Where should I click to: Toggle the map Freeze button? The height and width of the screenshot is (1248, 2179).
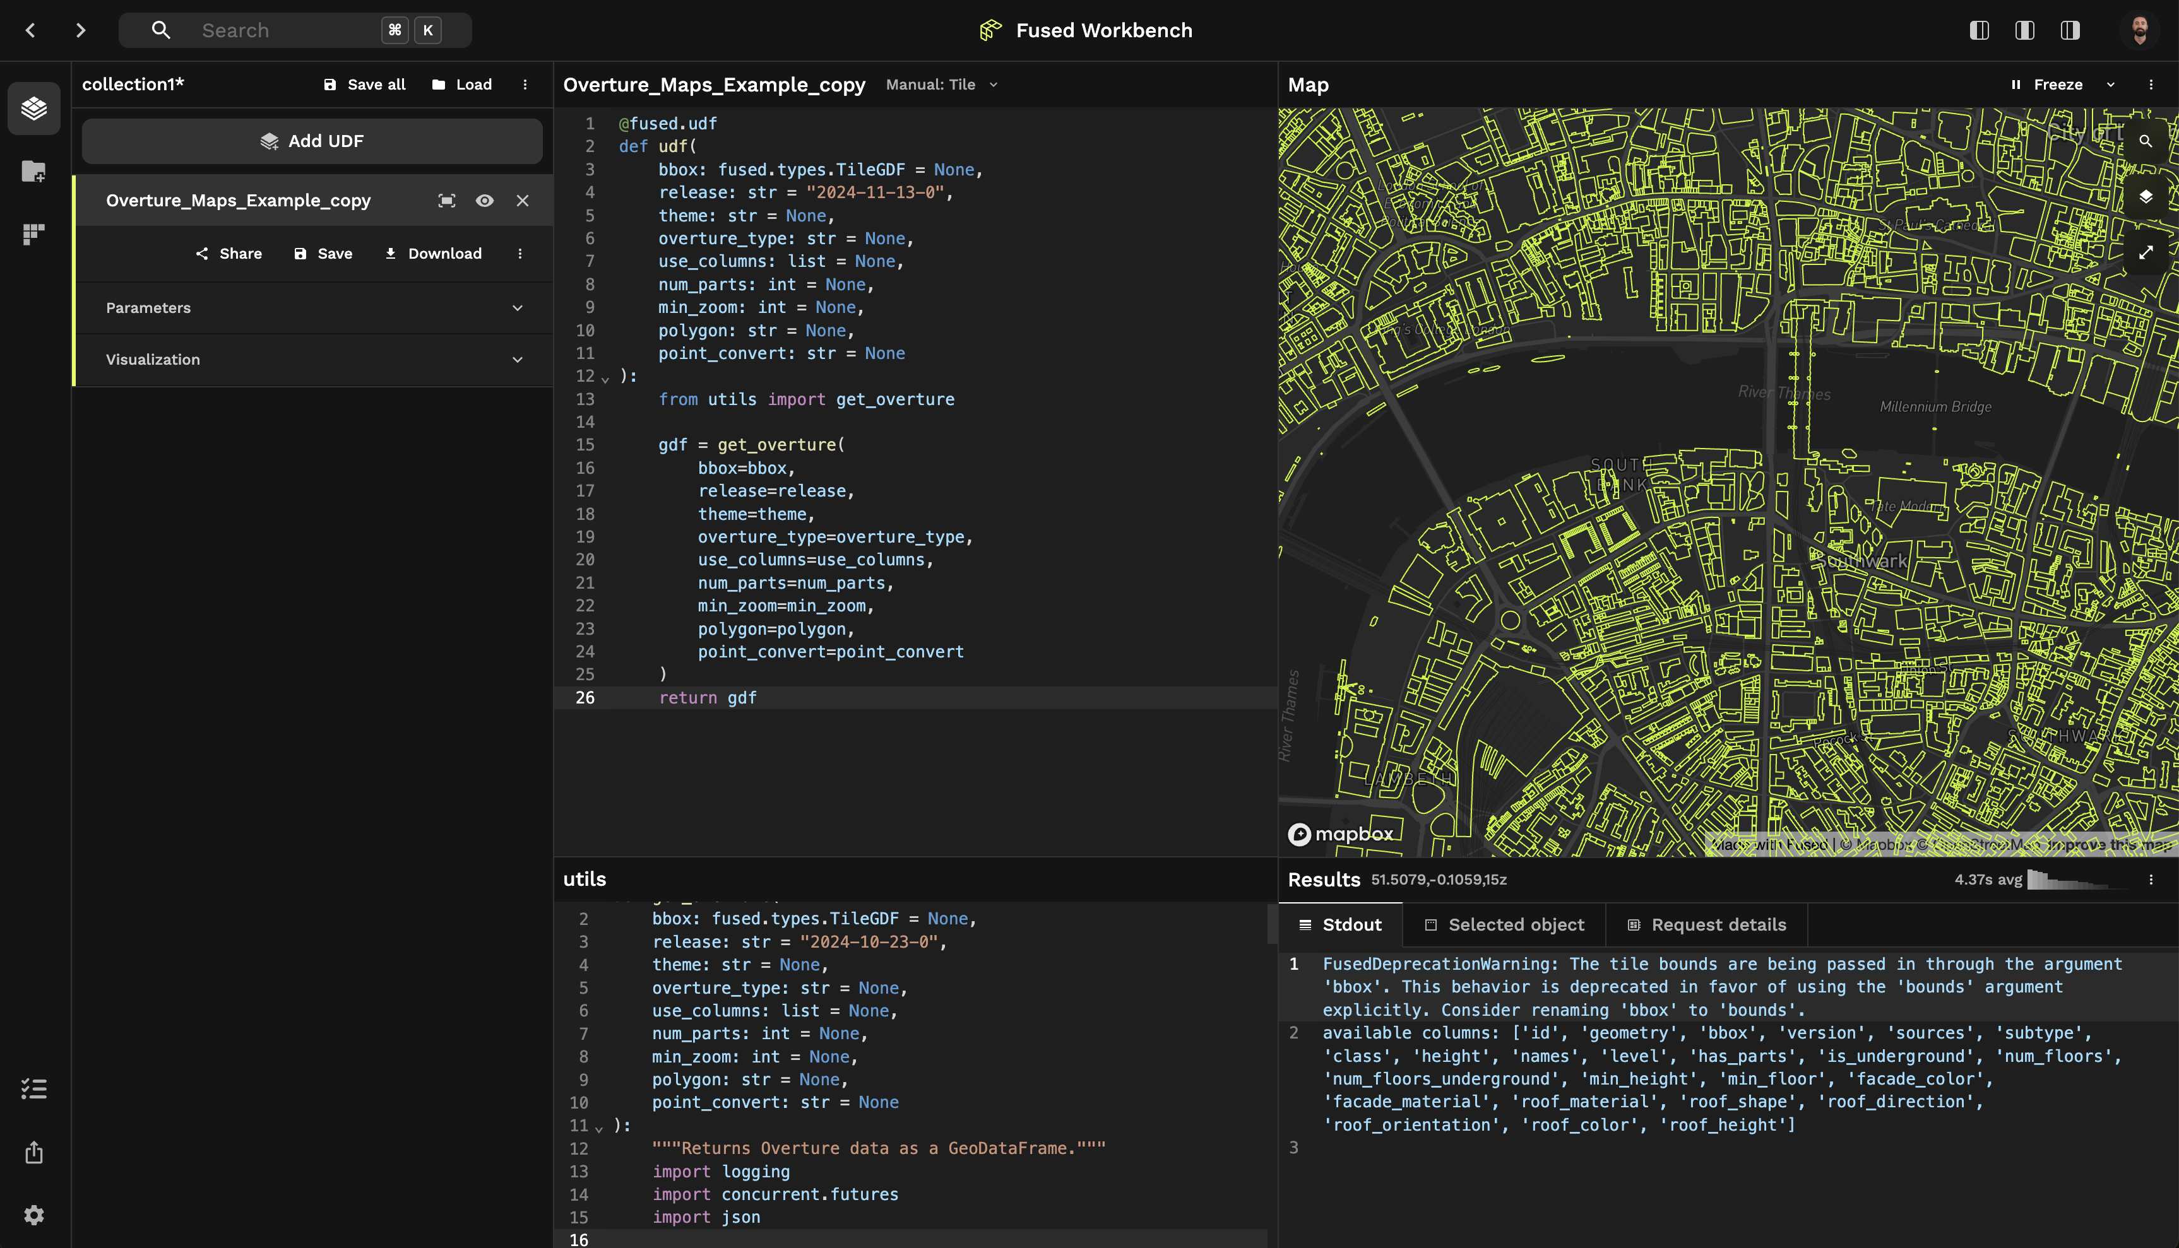click(2048, 84)
